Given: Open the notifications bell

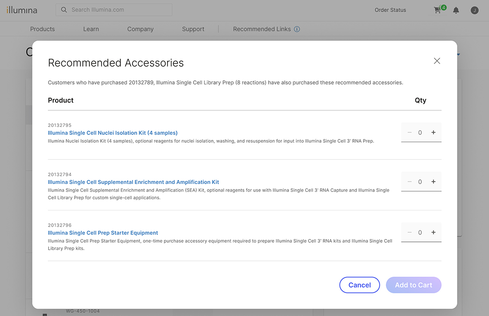Looking at the screenshot, I should tap(456, 10).
